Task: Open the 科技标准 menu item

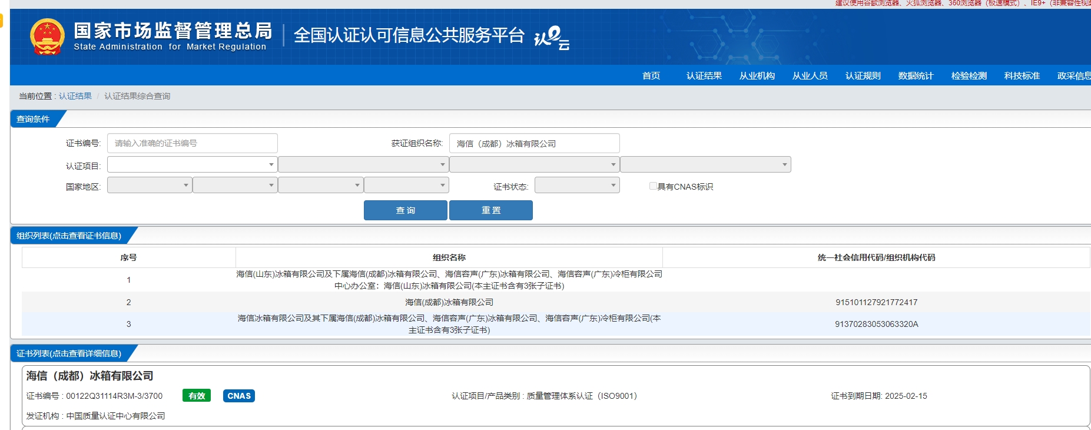Action: point(1022,75)
